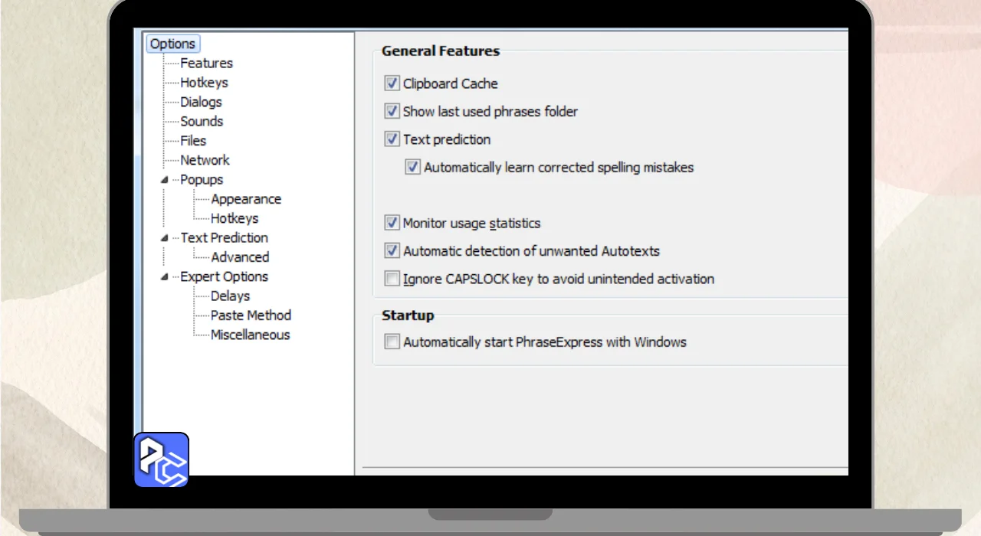Screen dimensions: 981x536
Task: Collapse the Text Prediction tree node
Action: click(x=164, y=238)
